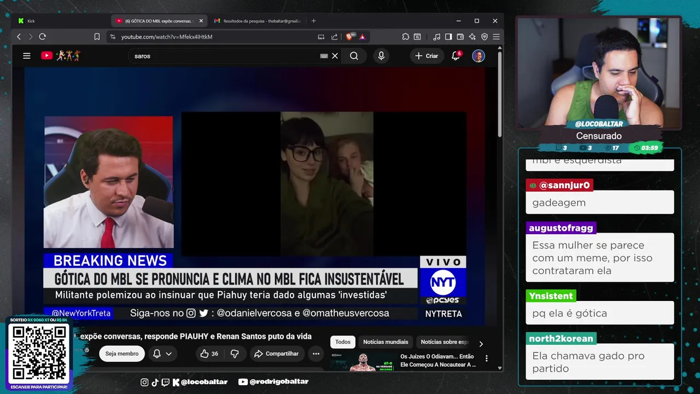Switch to the Gmail Resultados da pesquisa tab

(x=257, y=21)
